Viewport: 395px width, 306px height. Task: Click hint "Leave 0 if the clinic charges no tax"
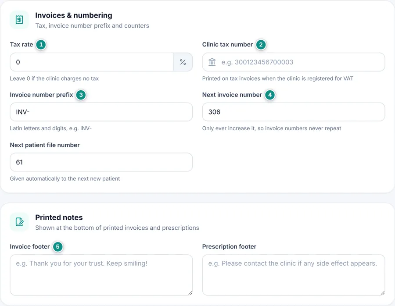54,78
